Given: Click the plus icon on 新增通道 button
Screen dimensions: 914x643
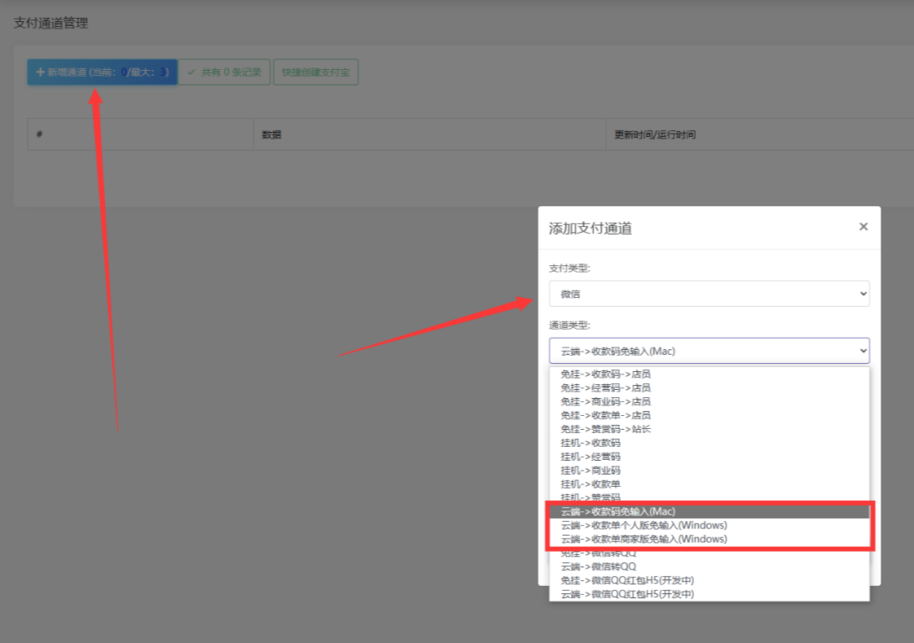Looking at the screenshot, I should (40, 72).
